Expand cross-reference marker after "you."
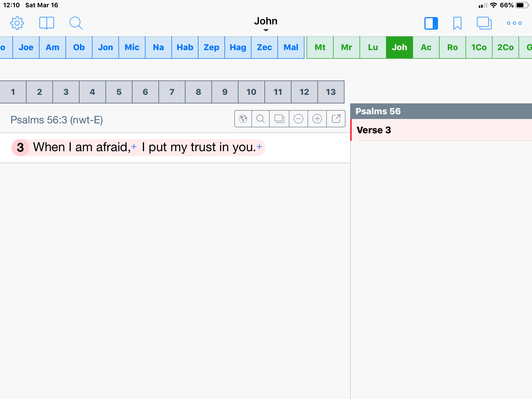532x399 pixels. click(x=259, y=147)
